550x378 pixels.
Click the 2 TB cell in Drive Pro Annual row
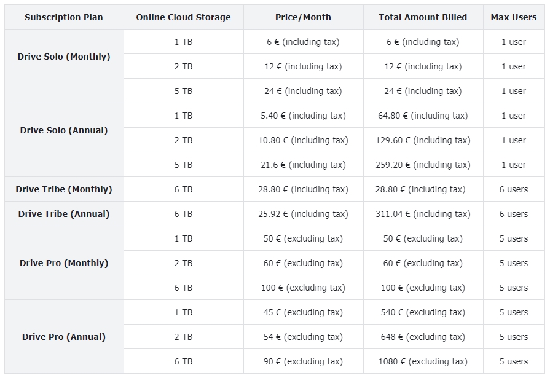[x=183, y=337]
